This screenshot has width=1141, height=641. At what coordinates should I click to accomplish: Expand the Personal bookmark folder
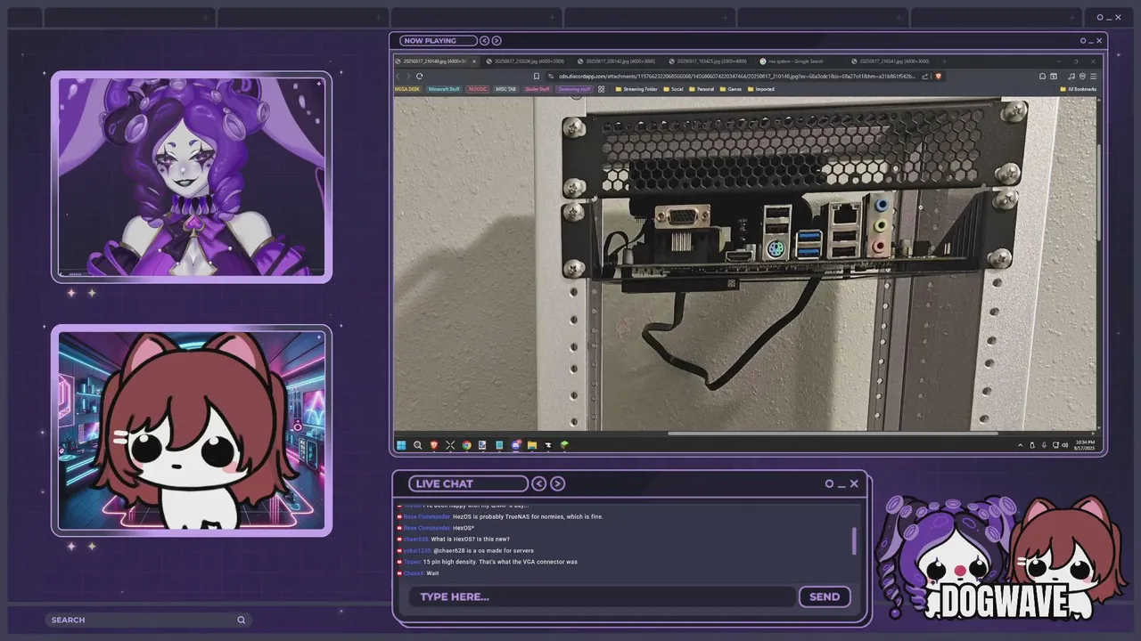(701, 89)
